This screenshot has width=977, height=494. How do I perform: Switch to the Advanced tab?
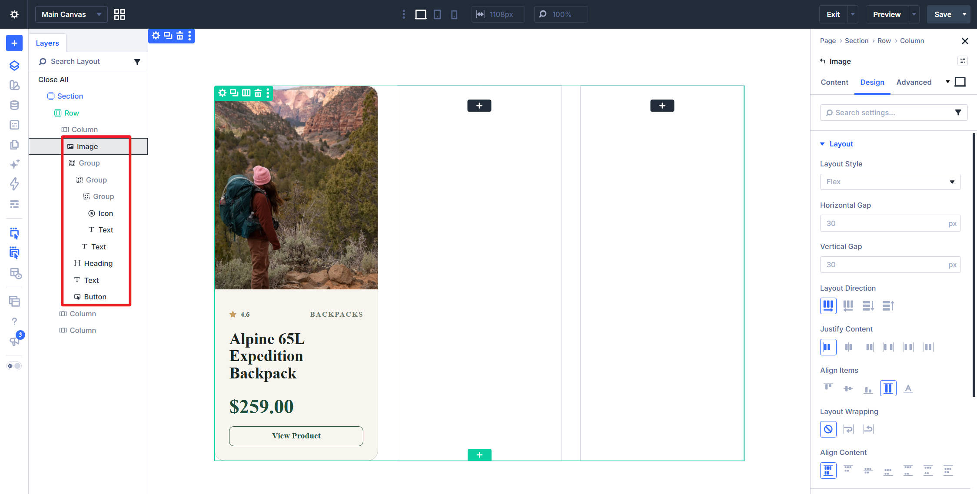coord(914,82)
